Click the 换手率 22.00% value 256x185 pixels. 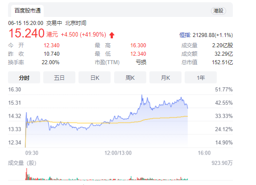[x=50, y=62]
